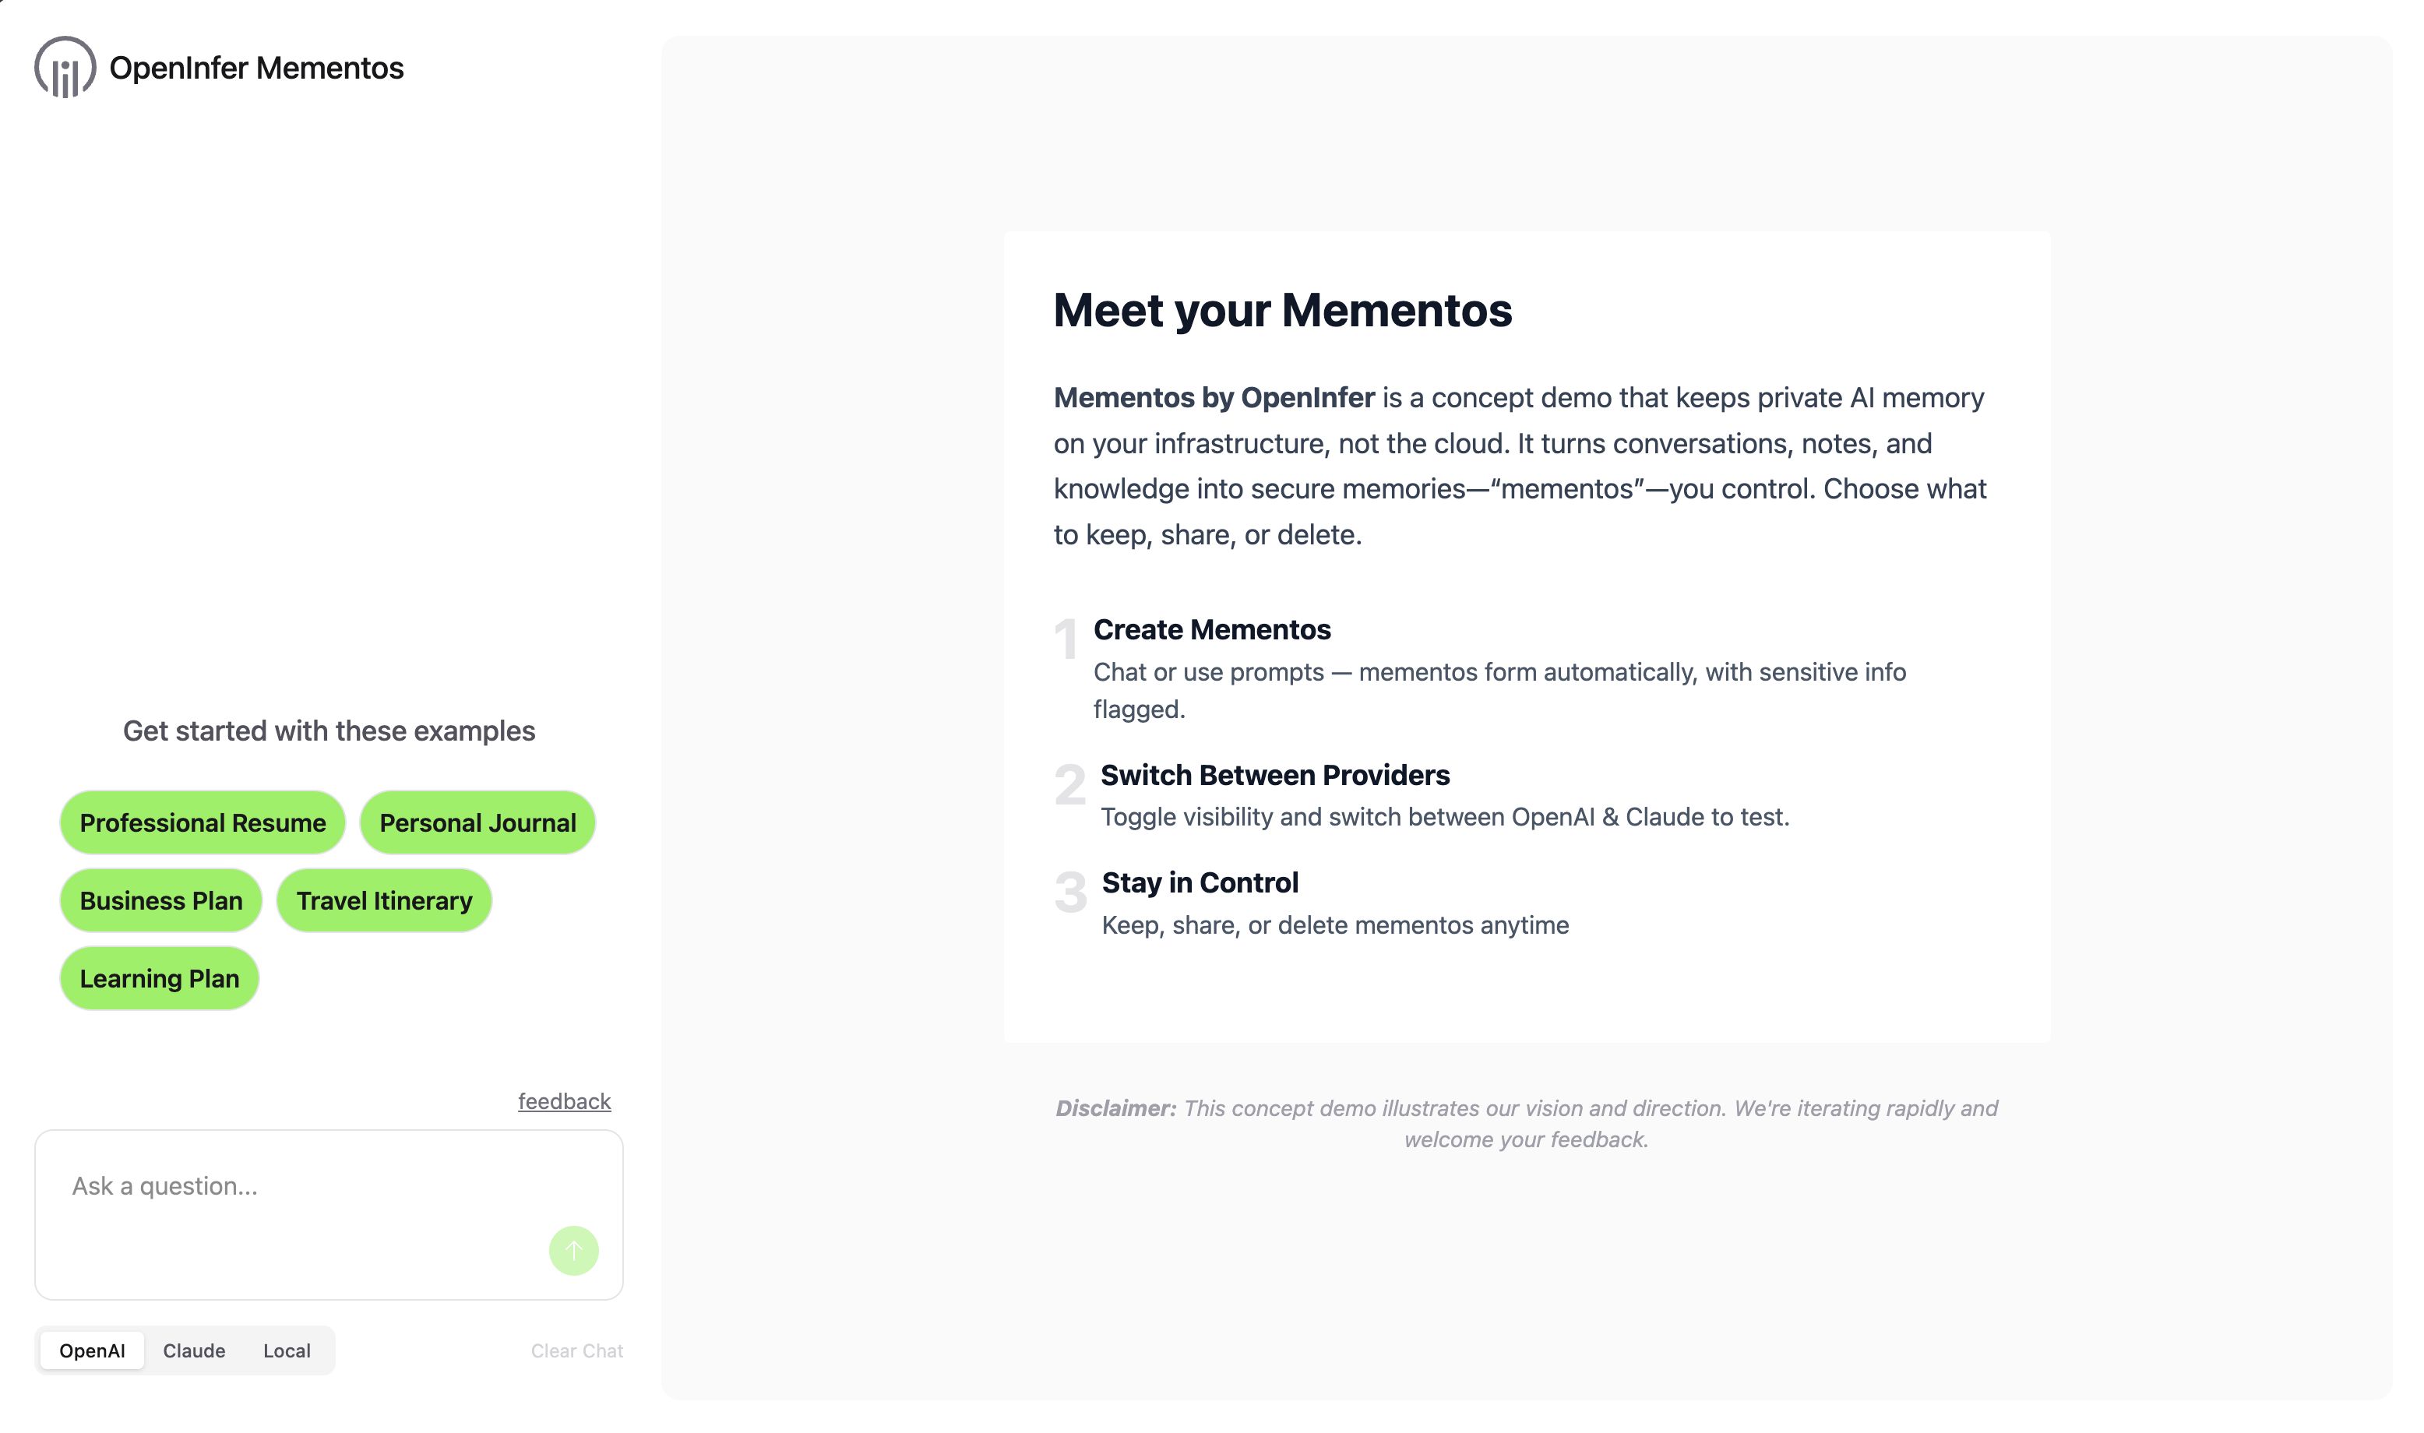
Task: Try the Travel Itinerary example
Action: pyautogui.click(x=383, y=900)
